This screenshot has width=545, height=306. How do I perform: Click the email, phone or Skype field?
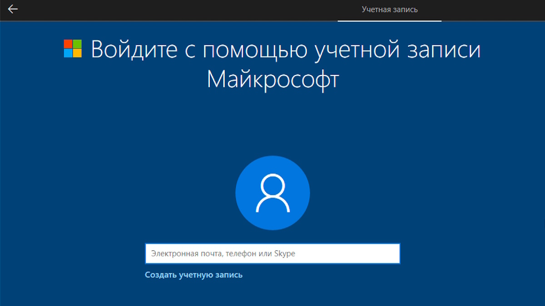[x=272, y=254]
